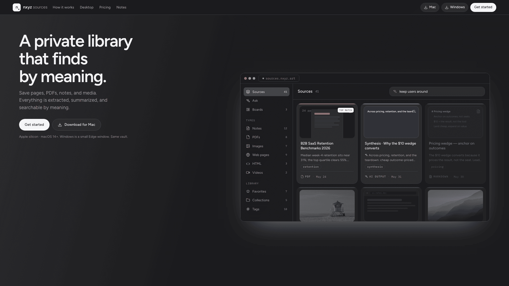Open the mountain landscape image thumbnail
The width and height of the screenshot is (509, 286).
(455, 205)
